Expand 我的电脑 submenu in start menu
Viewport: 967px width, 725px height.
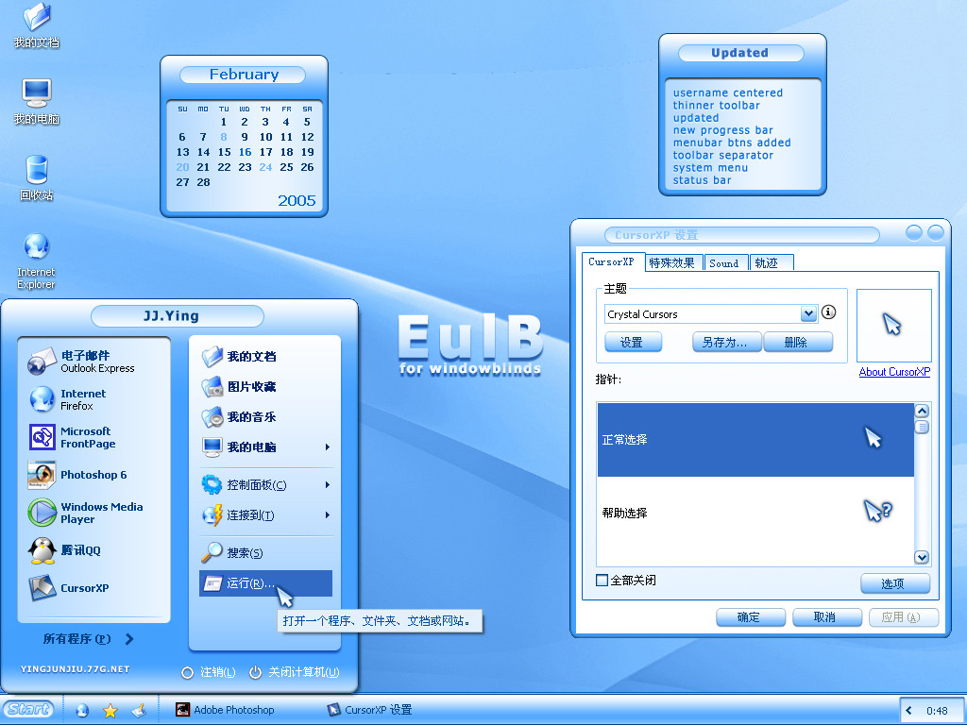[328, 447]
